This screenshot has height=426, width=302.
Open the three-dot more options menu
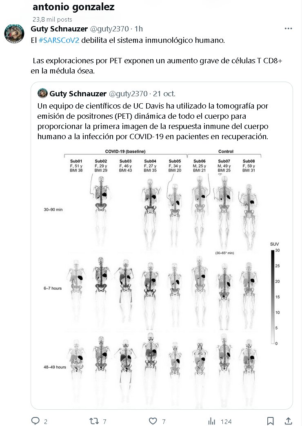288,29
